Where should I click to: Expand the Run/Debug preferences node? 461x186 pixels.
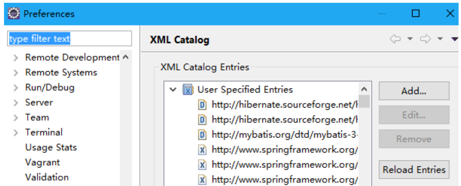(16, 88)
